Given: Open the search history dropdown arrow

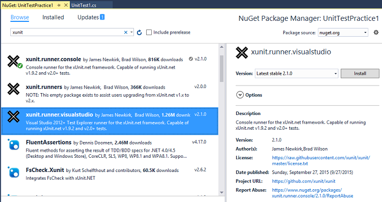Looking at the screenshot, I should click(x=131, y=33).
